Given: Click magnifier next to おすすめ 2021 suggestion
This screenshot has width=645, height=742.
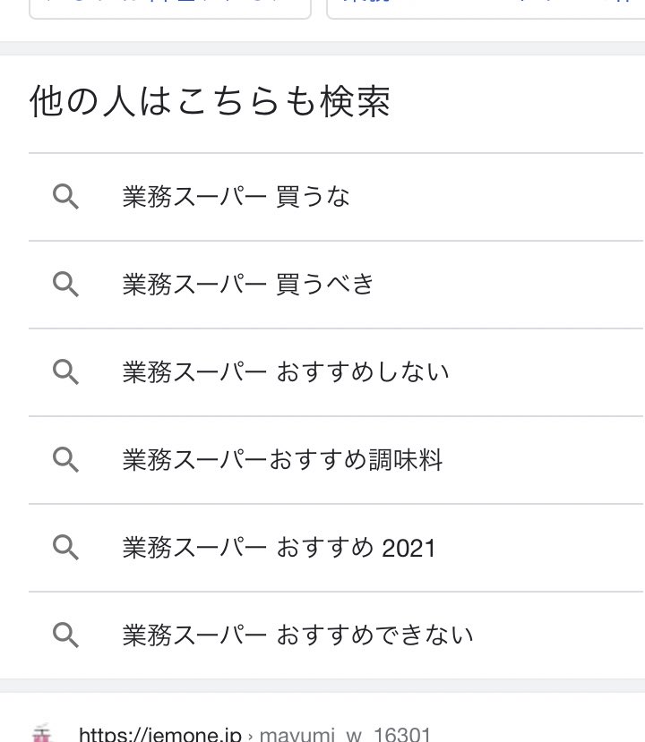Looking at the screenshot, I should click(65, 548).
